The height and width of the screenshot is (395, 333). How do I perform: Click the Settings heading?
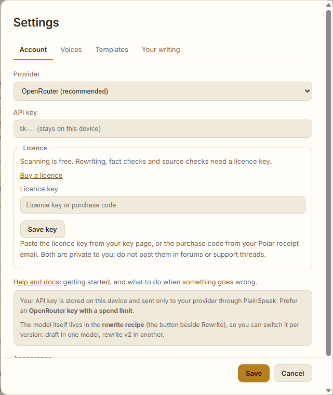click(36, 22)
